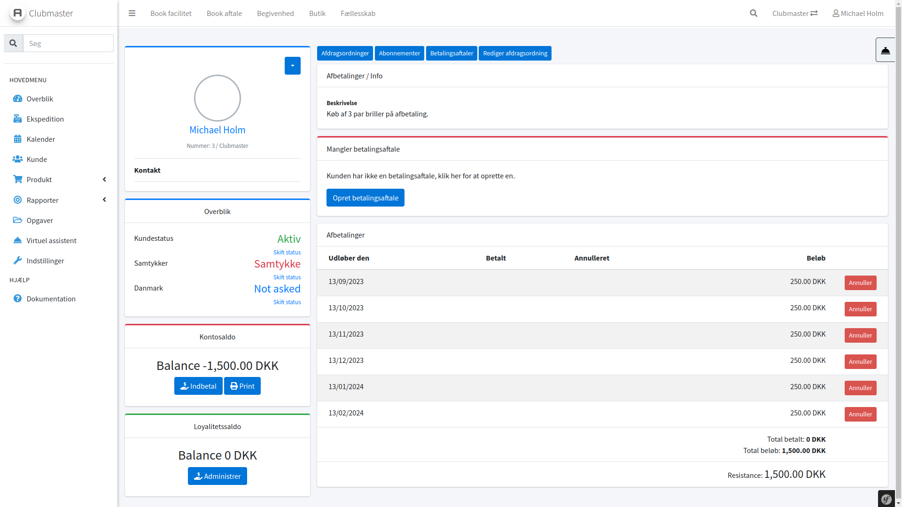Open Virtuel assistent sidebar item
Image resolution: width=902 pixels, height=507 pixels.
tap(51, 240)
